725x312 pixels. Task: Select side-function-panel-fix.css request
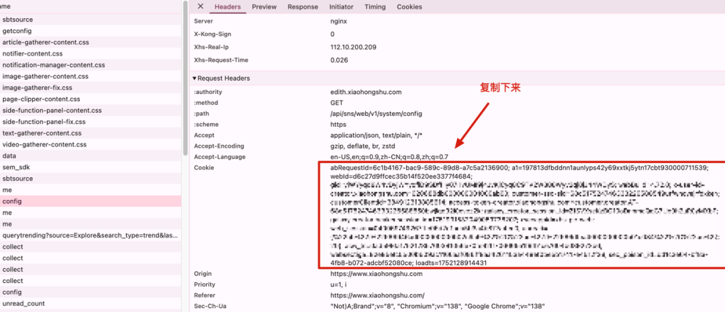91,121
